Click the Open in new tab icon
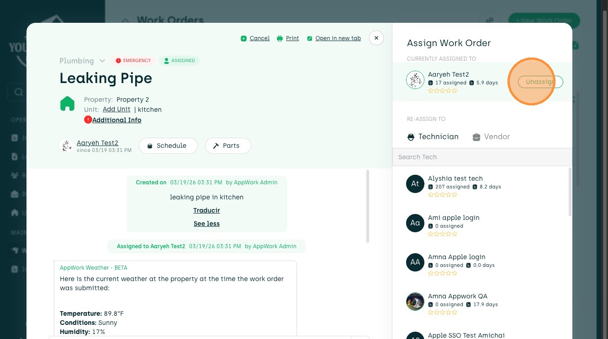This screenshot has width=608, height=339. [310, 38]
